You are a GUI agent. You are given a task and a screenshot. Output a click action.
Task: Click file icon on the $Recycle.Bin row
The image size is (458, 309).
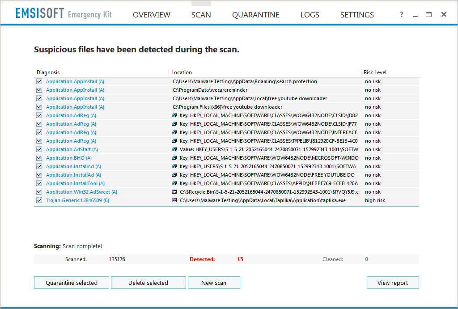point(174,192)
